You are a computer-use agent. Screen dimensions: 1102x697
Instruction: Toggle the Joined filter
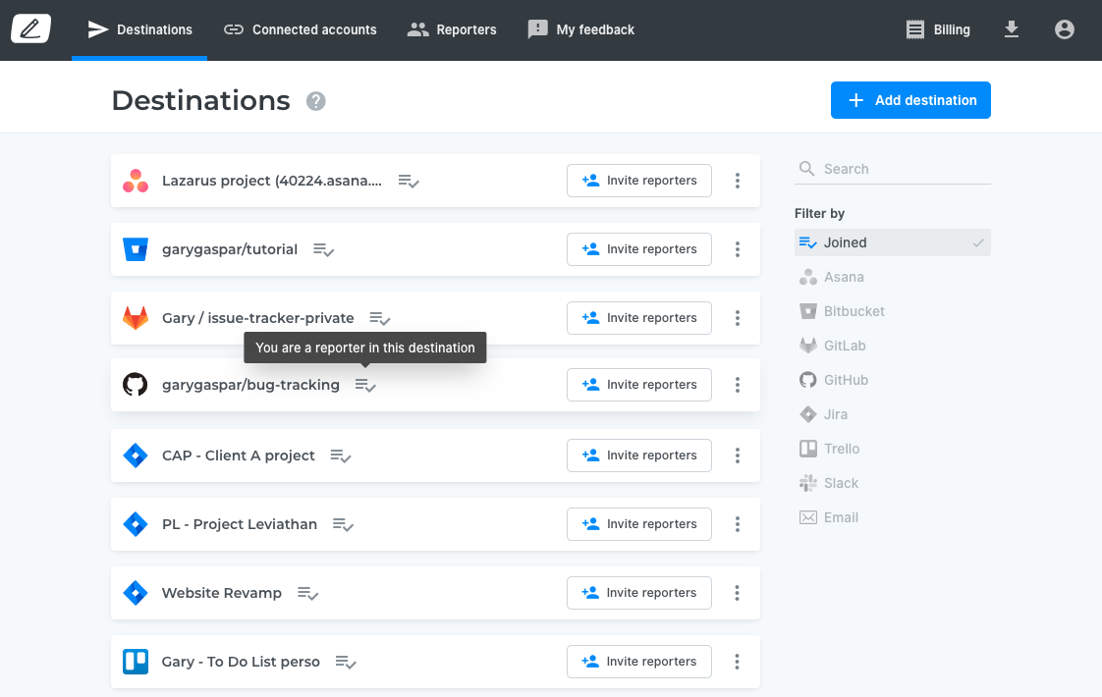pos(892,242)
